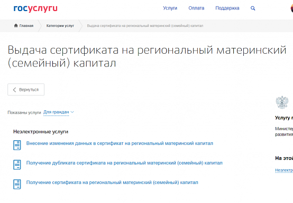Open the Услуги menu
Viewport: 293px width, 203px height.
tap(170, 8)
